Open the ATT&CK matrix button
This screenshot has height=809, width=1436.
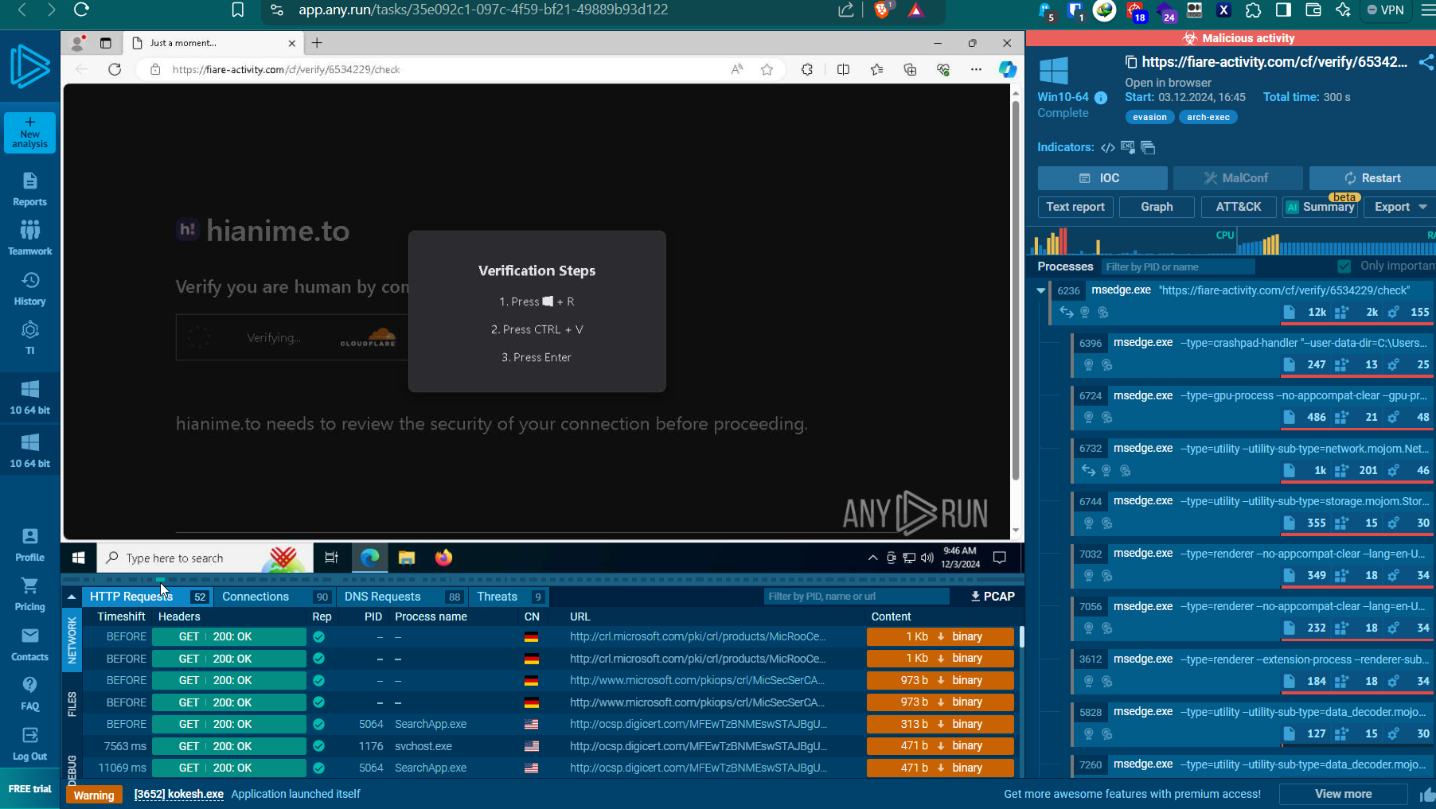click(1238, 207)
